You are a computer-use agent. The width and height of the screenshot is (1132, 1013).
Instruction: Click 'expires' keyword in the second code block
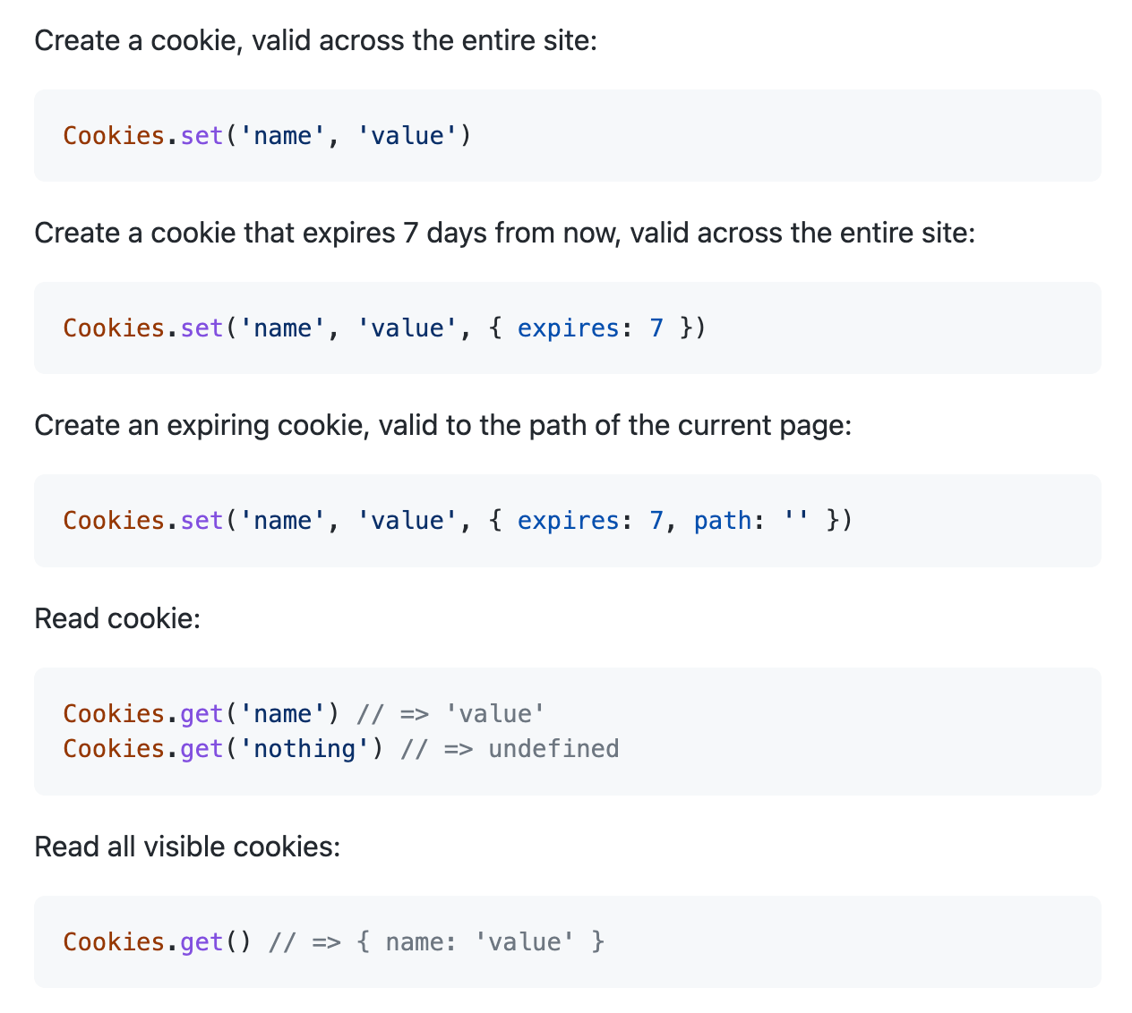coord(568,328)
